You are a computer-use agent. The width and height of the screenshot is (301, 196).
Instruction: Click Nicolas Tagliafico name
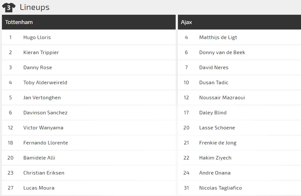pos(221,188)
